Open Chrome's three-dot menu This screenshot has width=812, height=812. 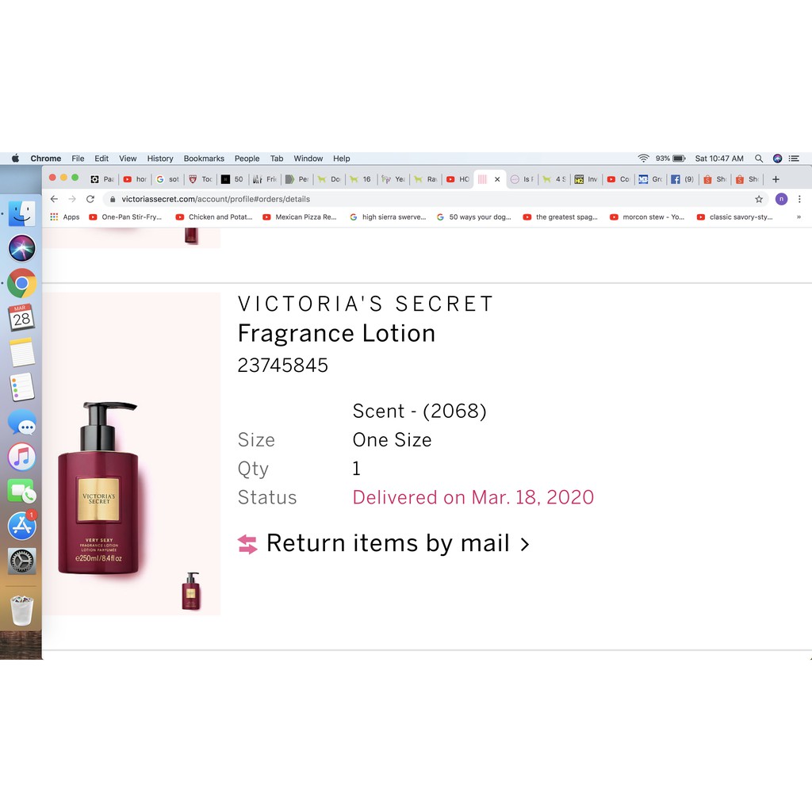pyautogui.click(x=799, y=199)
